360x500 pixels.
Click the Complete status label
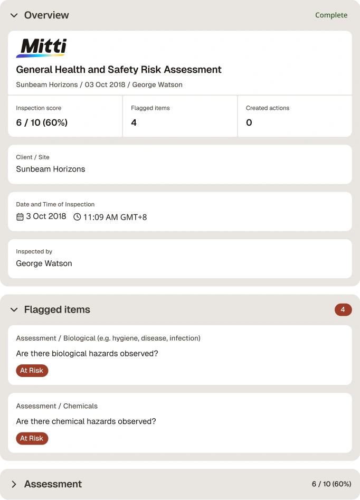(331, 15)
